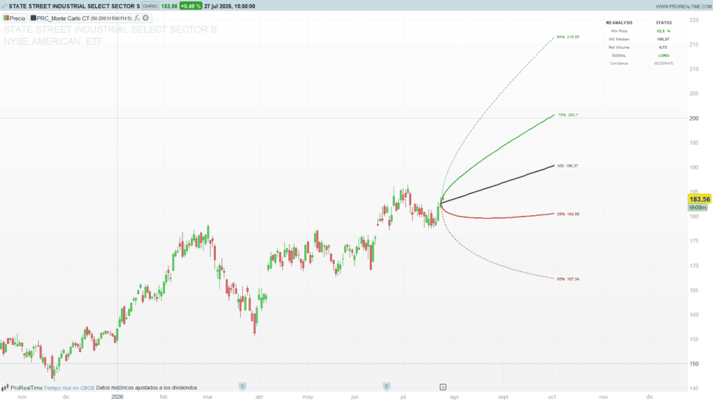
Task: Click the Precio label settings
Action: 17,18
